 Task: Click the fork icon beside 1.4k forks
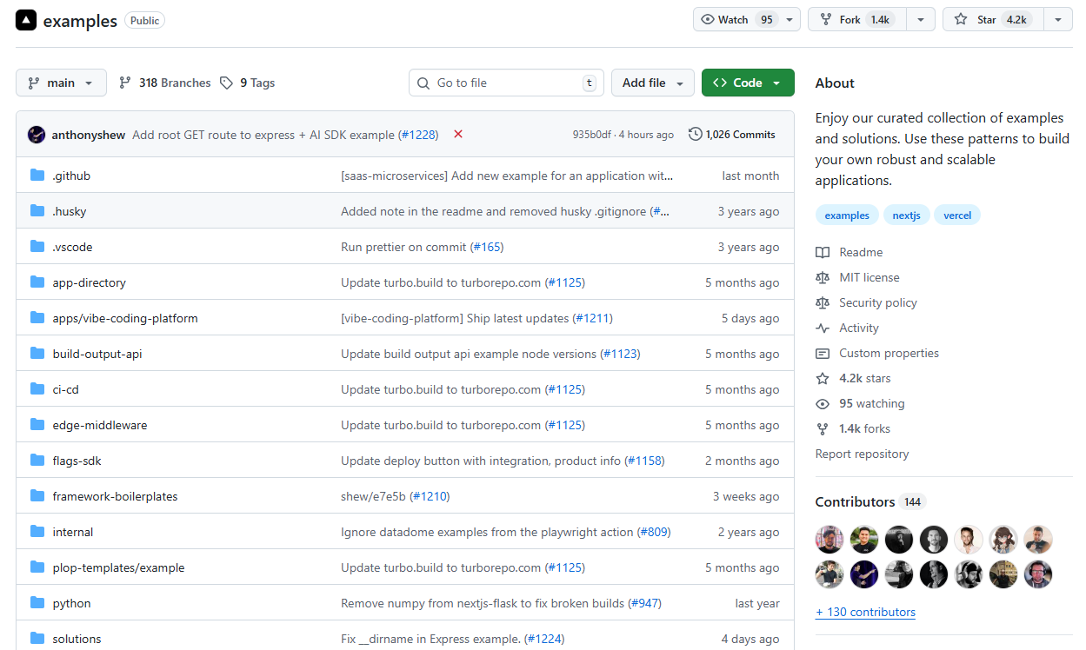(823, 428)
